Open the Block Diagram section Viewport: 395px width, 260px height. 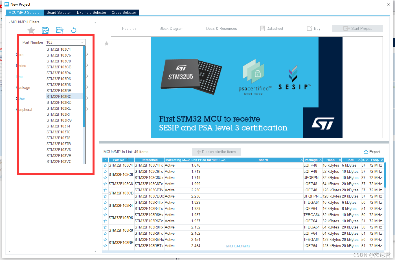(x=171, y=28)
